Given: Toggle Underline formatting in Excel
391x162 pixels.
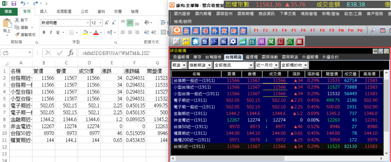Looking at the screenshot, I should click(x=58, y=32).
